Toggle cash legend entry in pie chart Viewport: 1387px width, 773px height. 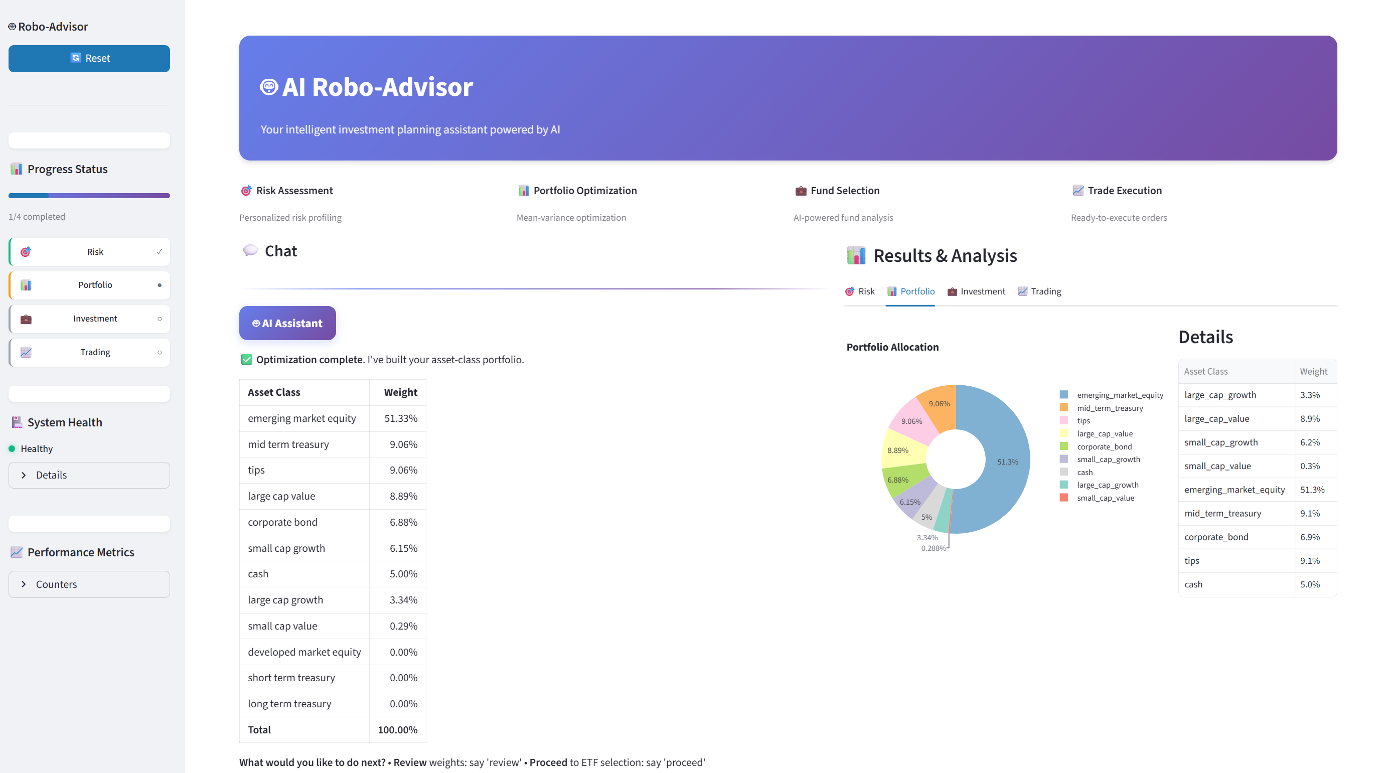(x=1084, y=472)
